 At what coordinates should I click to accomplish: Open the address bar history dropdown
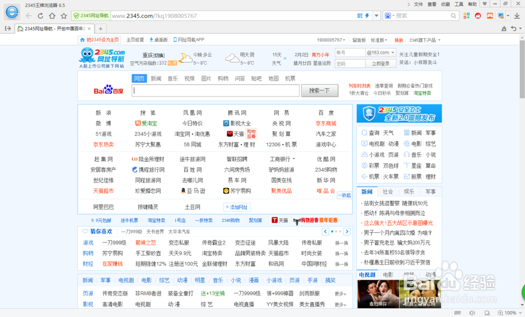[376, 16]
